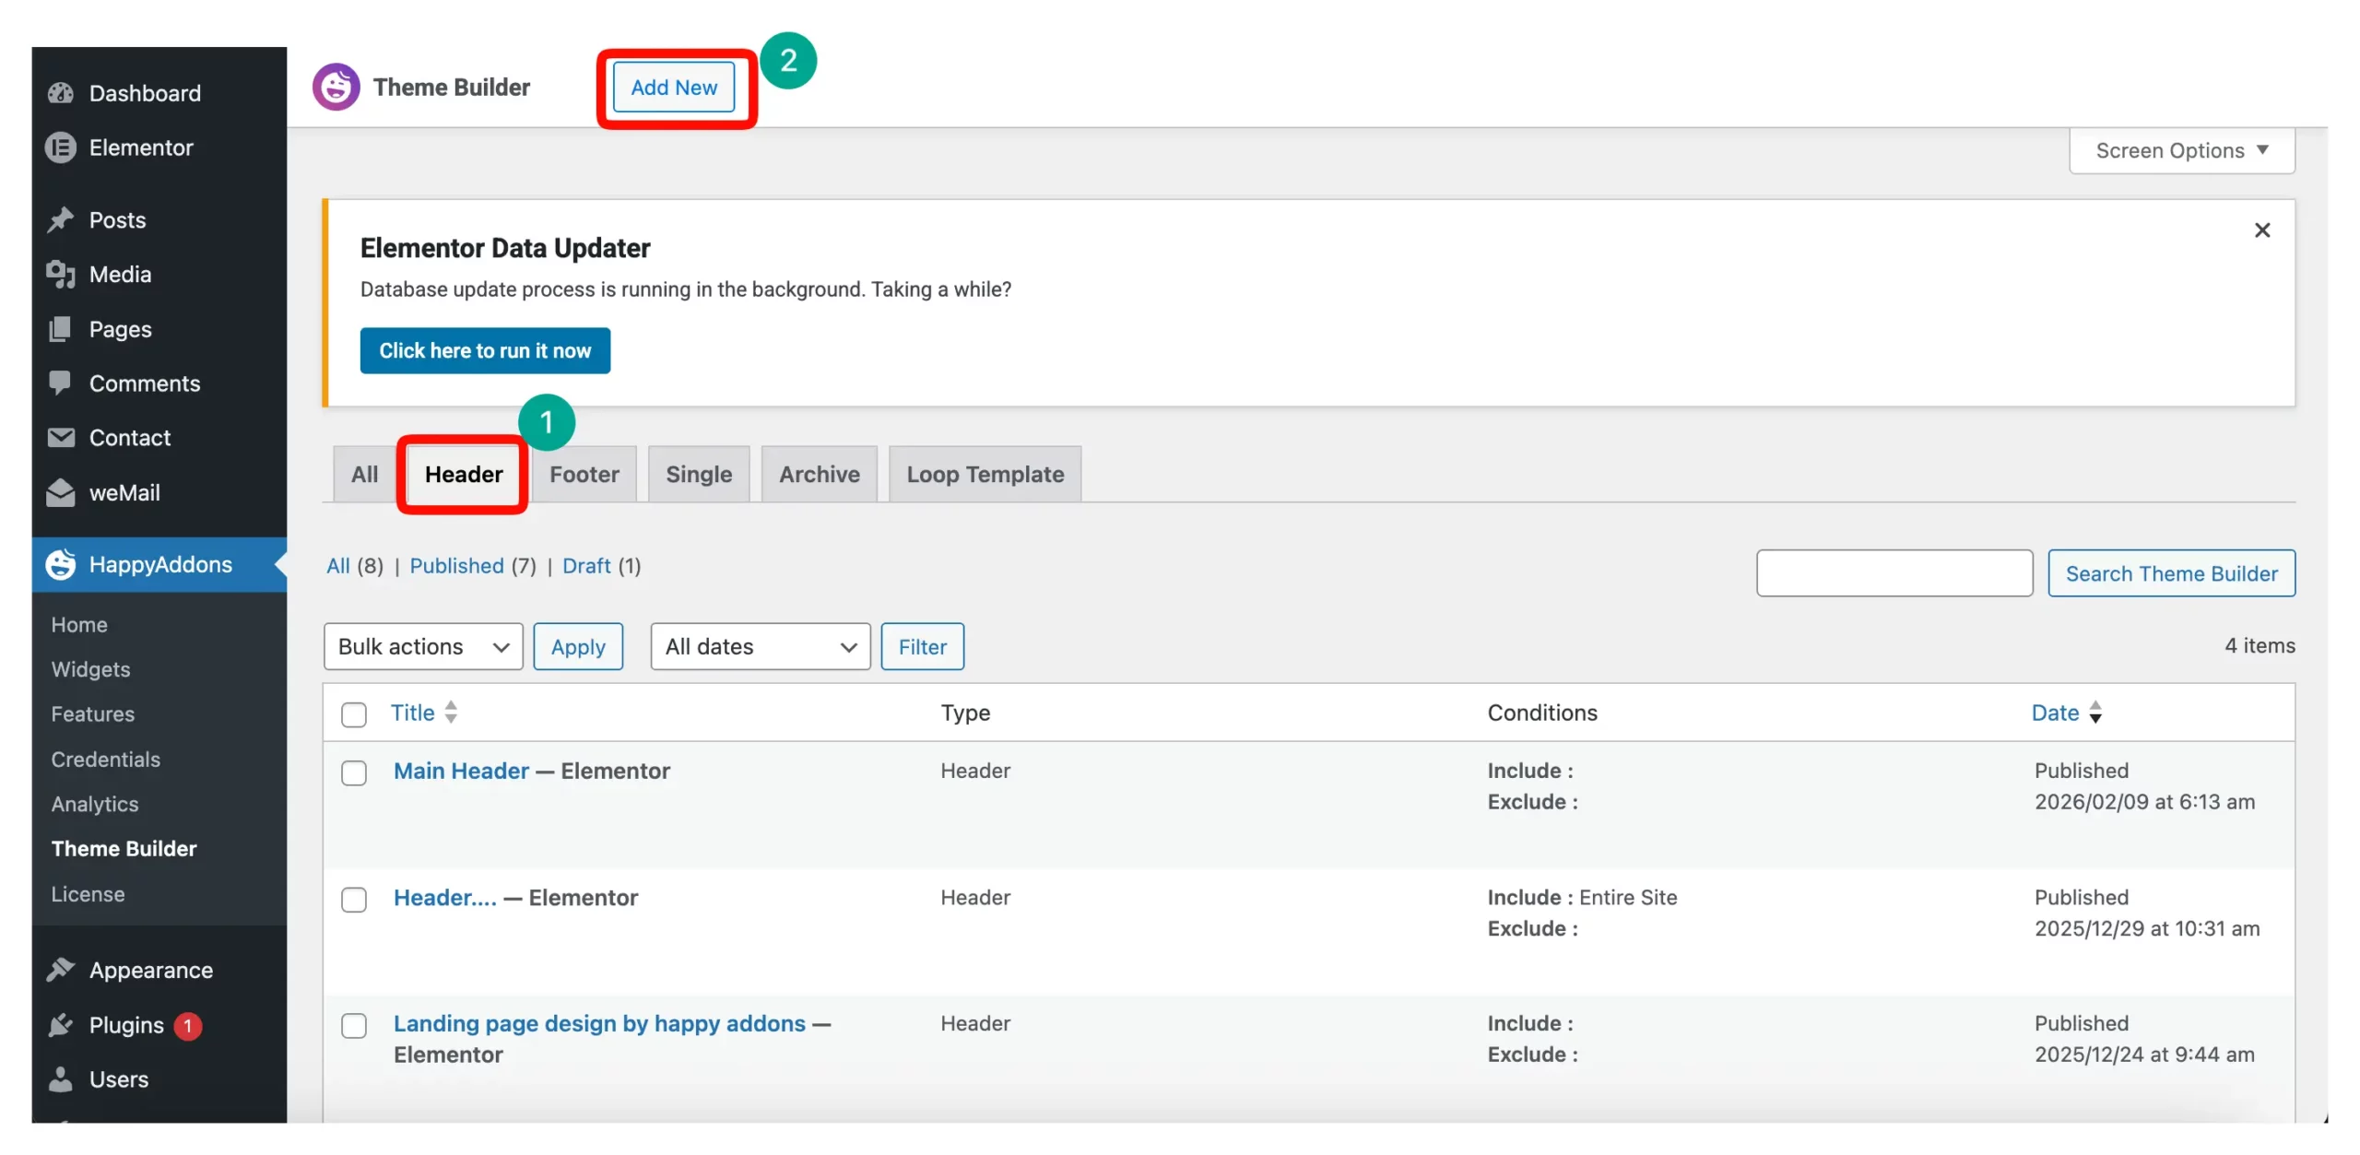Dismiss the Elementor Data Updater notice

coord(2261,230)
